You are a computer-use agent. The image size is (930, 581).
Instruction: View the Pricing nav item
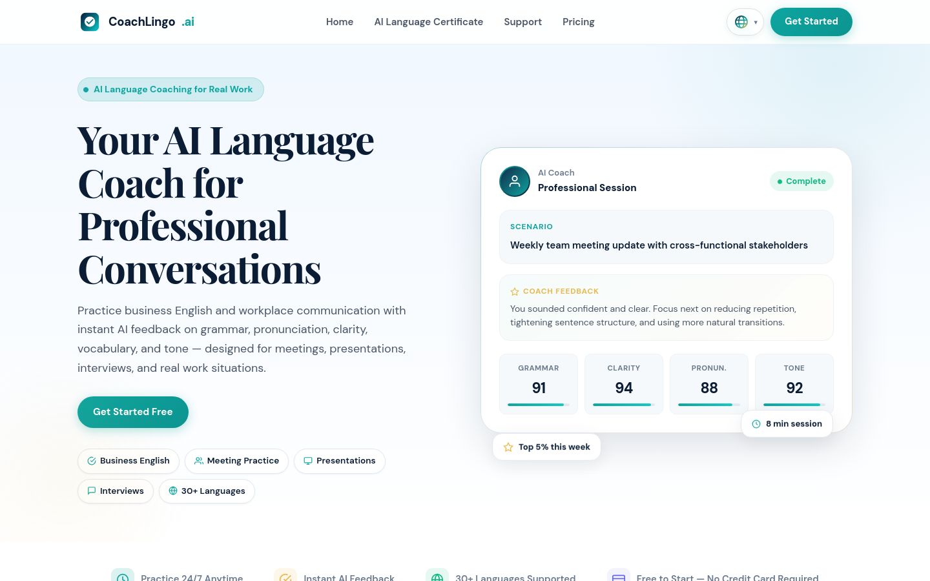(x=579, y=22)
